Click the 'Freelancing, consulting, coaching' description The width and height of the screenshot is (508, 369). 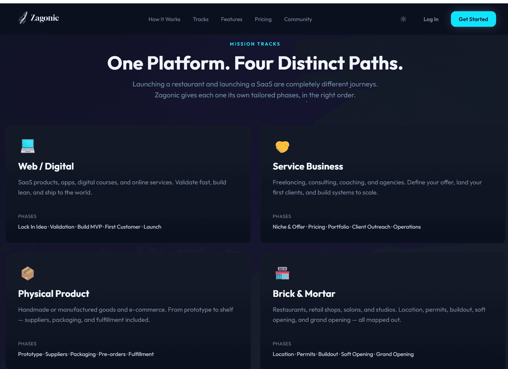pos(377,188)
